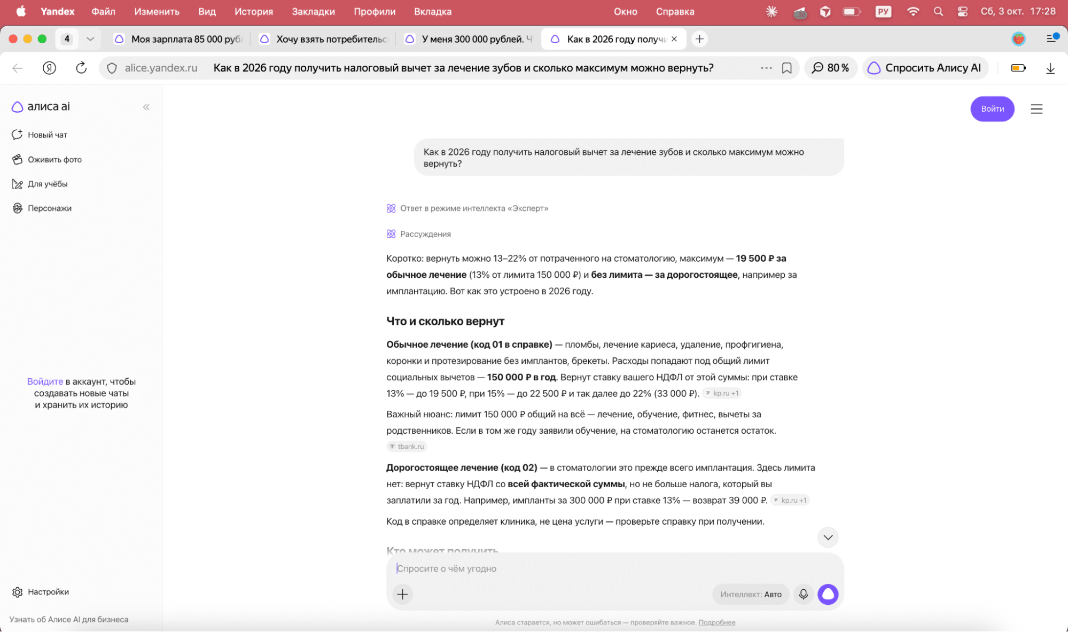Image resolution: width=1068 pixels, height=632 pixels.
Task: Click the purple Alice send button
Action: [x=828, y=594]
